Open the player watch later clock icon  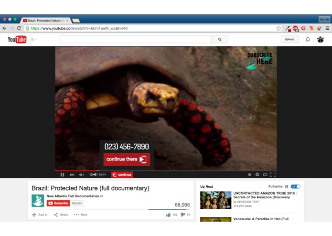[x=250, y=175]
